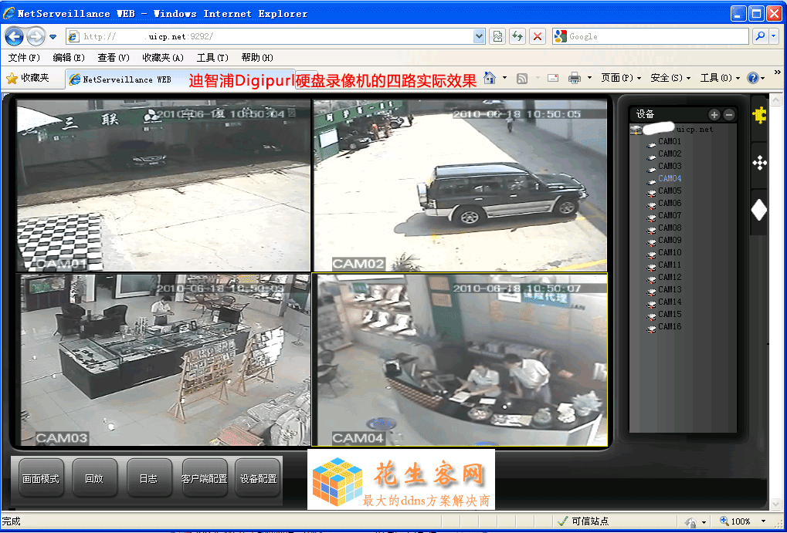
Task: Click the minus button in 设备 panel
Action: click(x=729, y=115)
